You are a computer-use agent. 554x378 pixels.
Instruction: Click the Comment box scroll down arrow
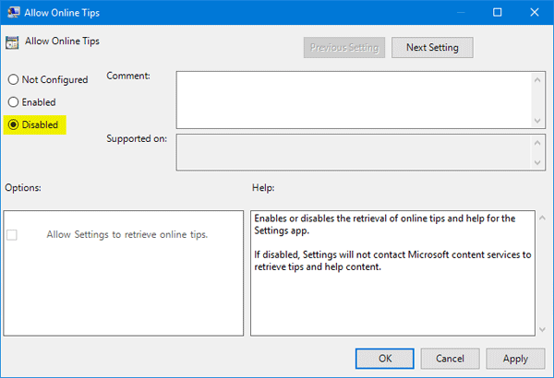point(536,120)
